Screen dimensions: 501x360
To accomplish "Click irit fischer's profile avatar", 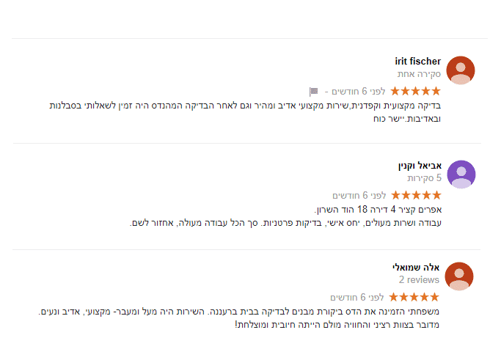I will (x=461, y=70).
